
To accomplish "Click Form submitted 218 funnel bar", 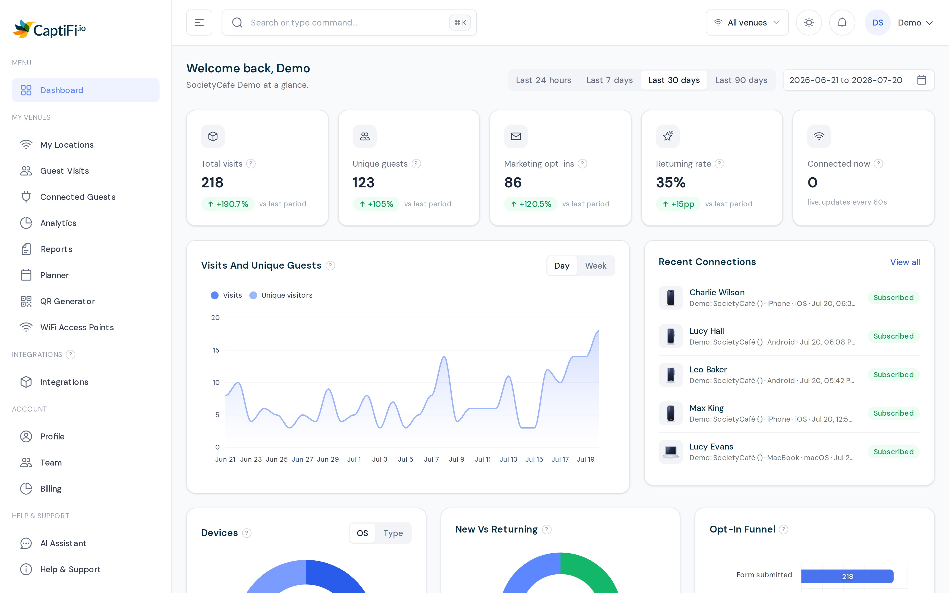I will click(x=847, y=576).
